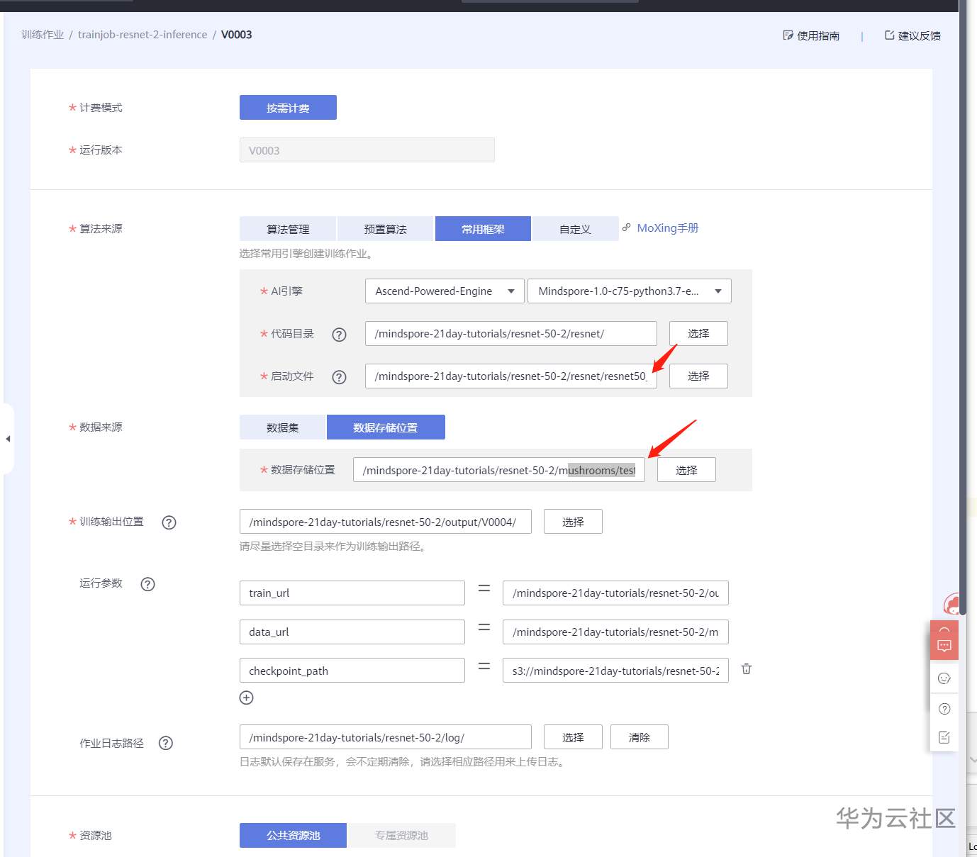
Task: Click 选择 for 训练输出位置
Action: coord(573,522)
